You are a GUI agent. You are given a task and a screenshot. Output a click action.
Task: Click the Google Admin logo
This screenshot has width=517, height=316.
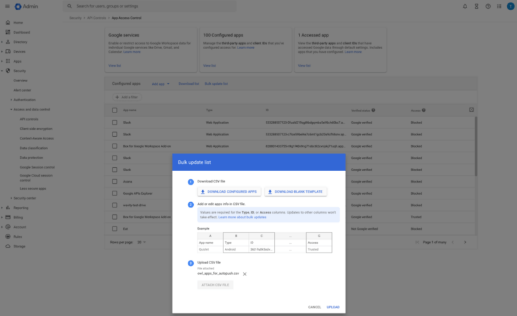pyautogui.click(x=26, y=6)
